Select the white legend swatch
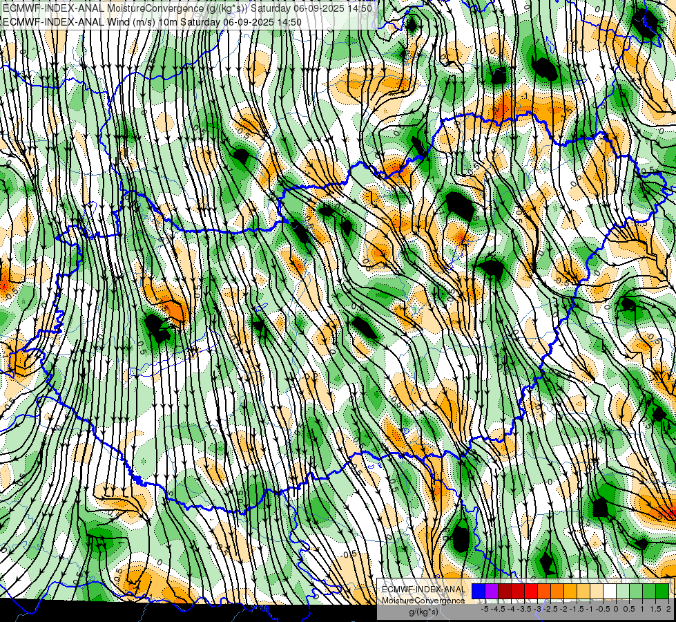This screenshot has width=676, height=622. pos(610,591)
